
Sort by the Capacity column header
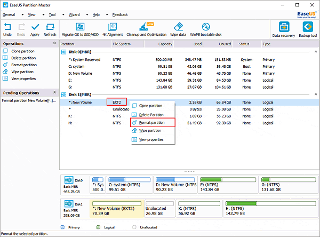[159, 44]
